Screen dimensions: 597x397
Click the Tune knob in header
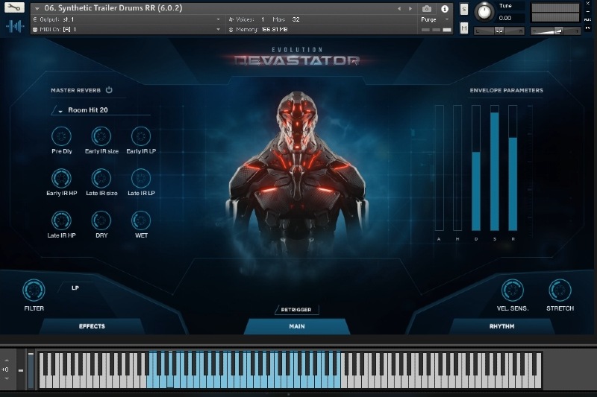[484, 12]
